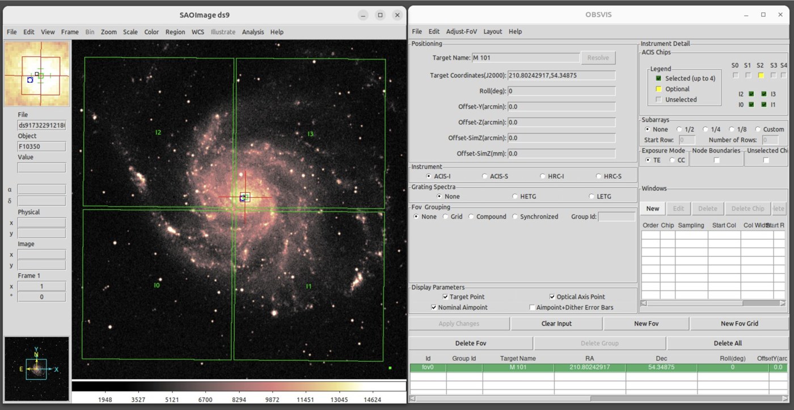Enable the Node Boundaries checkbox
The image size is (794, 410).
tap(716, 160)
